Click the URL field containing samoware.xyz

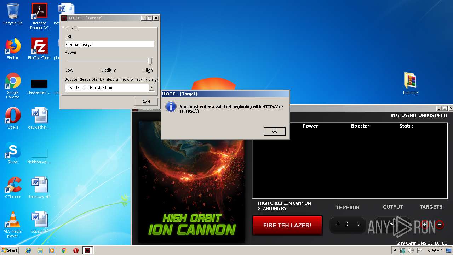[x=110, y=45]
